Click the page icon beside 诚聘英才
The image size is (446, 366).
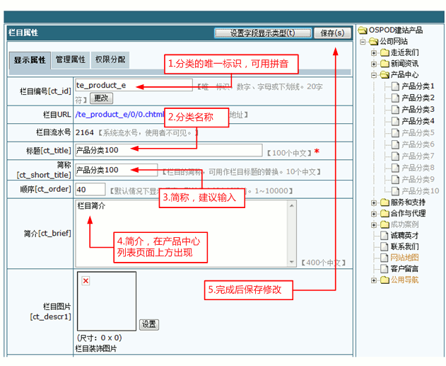click(384, 236)
